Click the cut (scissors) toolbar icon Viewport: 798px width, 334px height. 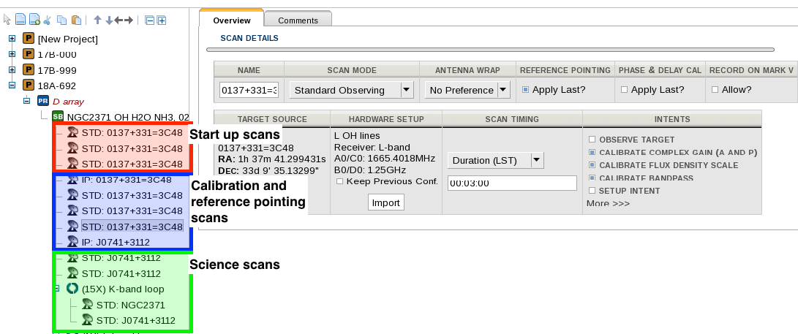pos(47,20)
